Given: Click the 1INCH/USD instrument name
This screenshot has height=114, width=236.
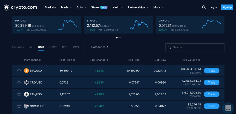Looking at the screenshot, I should (x=37, y=106).
